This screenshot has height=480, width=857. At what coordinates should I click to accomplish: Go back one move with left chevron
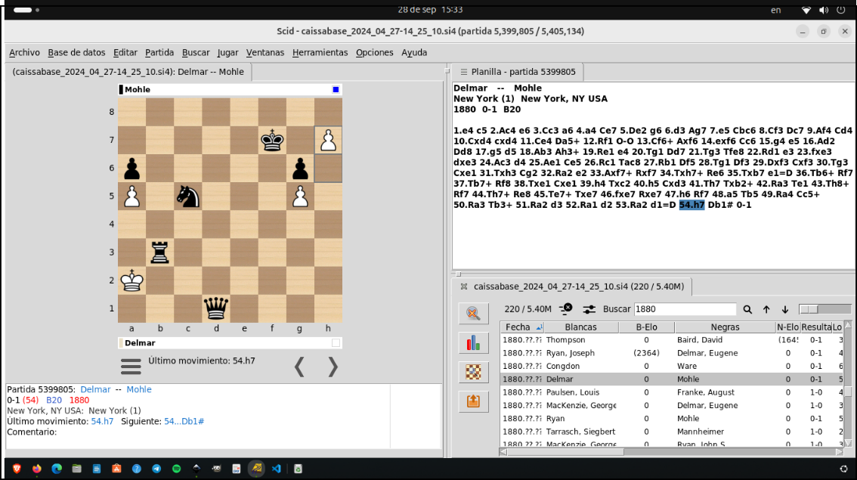pyautogui.click(x=299, y=367)
